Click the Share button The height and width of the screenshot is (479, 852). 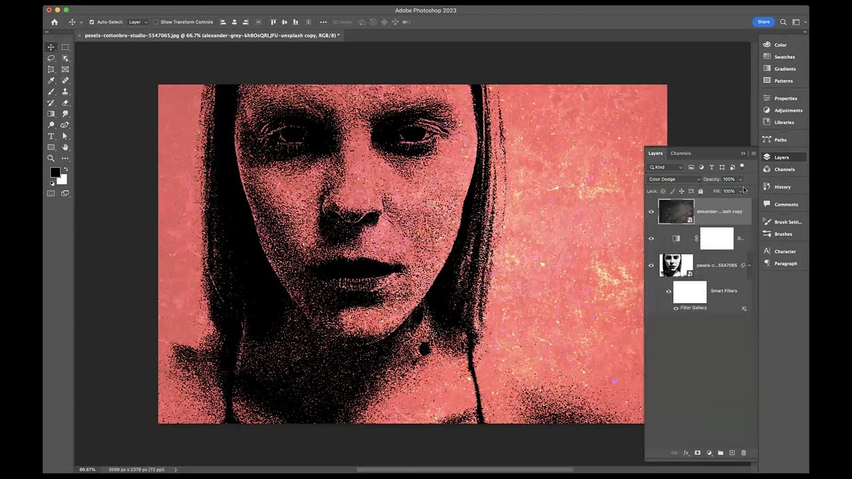763,22
